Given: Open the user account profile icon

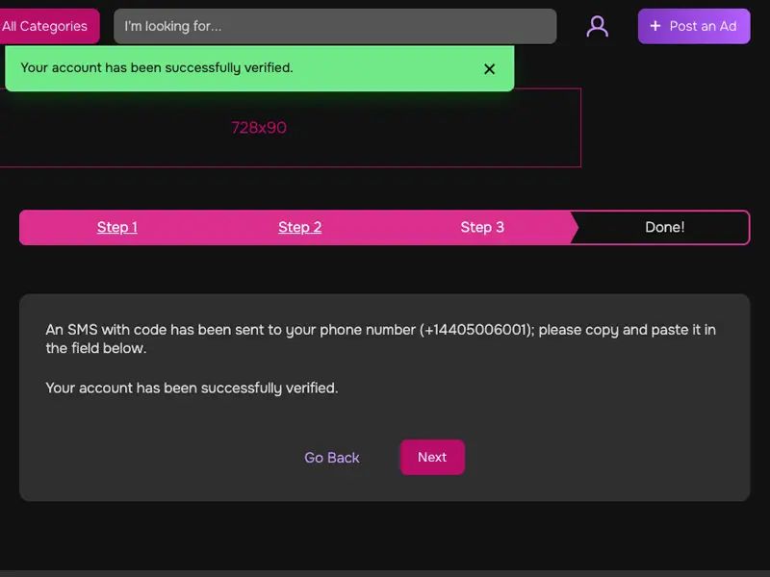Looking at the screenshot, I should pyautogui.click(x=598, y=26).
